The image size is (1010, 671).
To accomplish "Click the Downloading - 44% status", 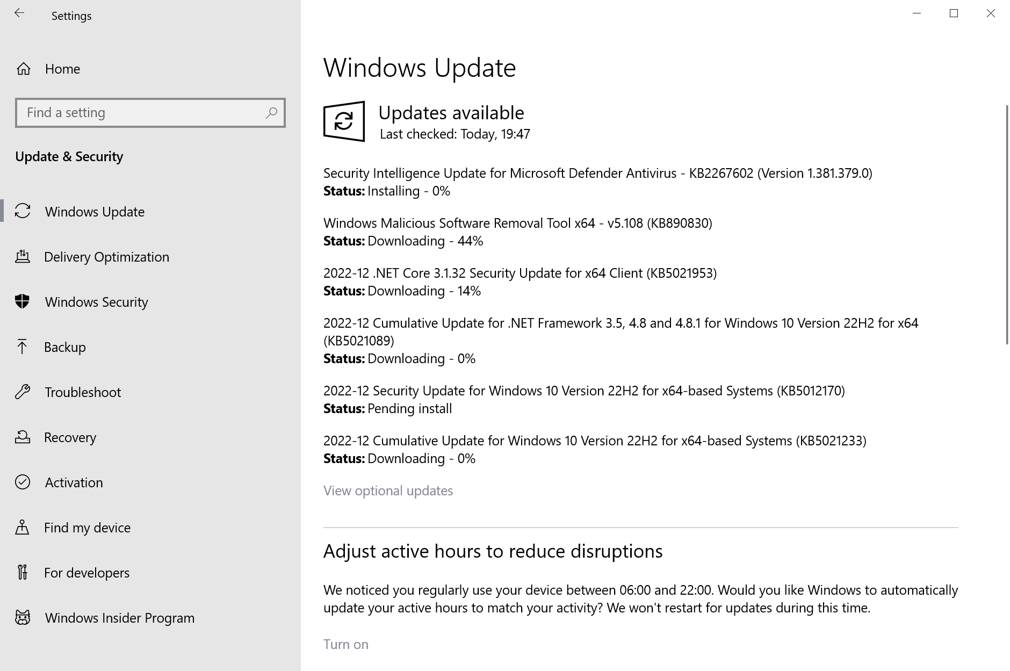I will 425,241.
